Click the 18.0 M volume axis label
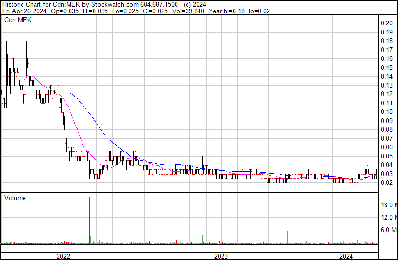 point(388,205)
